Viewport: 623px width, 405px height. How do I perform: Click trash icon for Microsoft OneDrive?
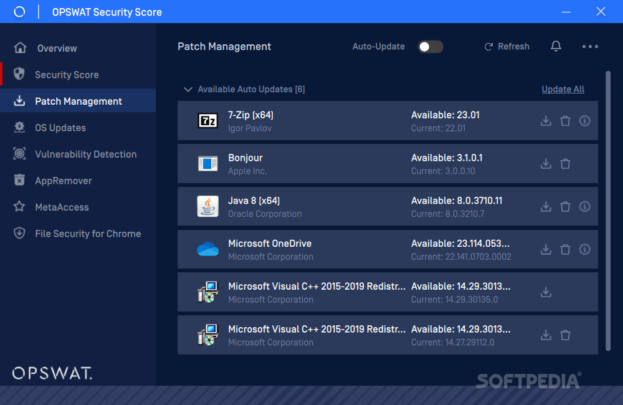tap(566, 249)
